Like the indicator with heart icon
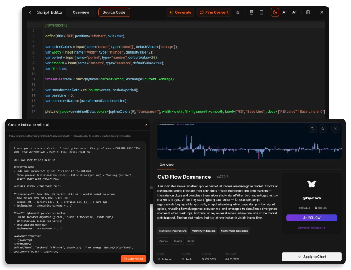This screenshot has width=351, height=270. (x=312, y=129)
